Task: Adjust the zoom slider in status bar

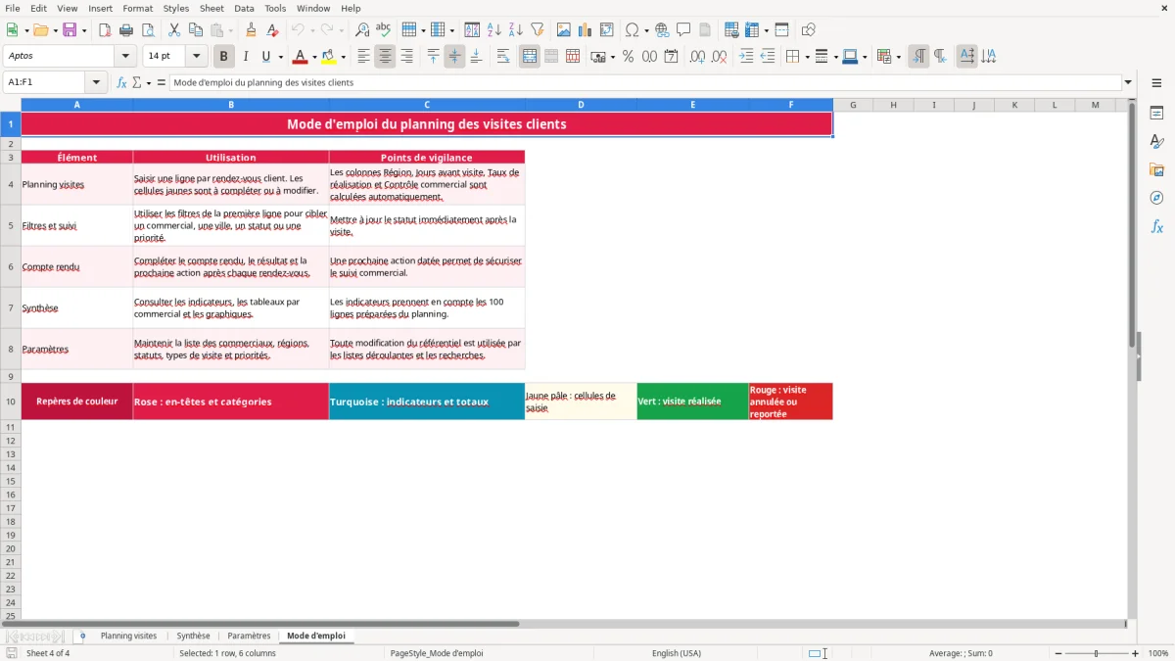Action: click(1096, 653)
